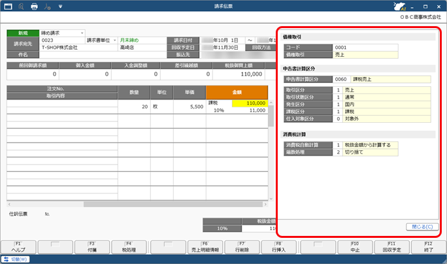This screenshot has width=447, height=264.
Task: Click the horizontal scrollbar under the grid
Action: (x=137, y=204)
